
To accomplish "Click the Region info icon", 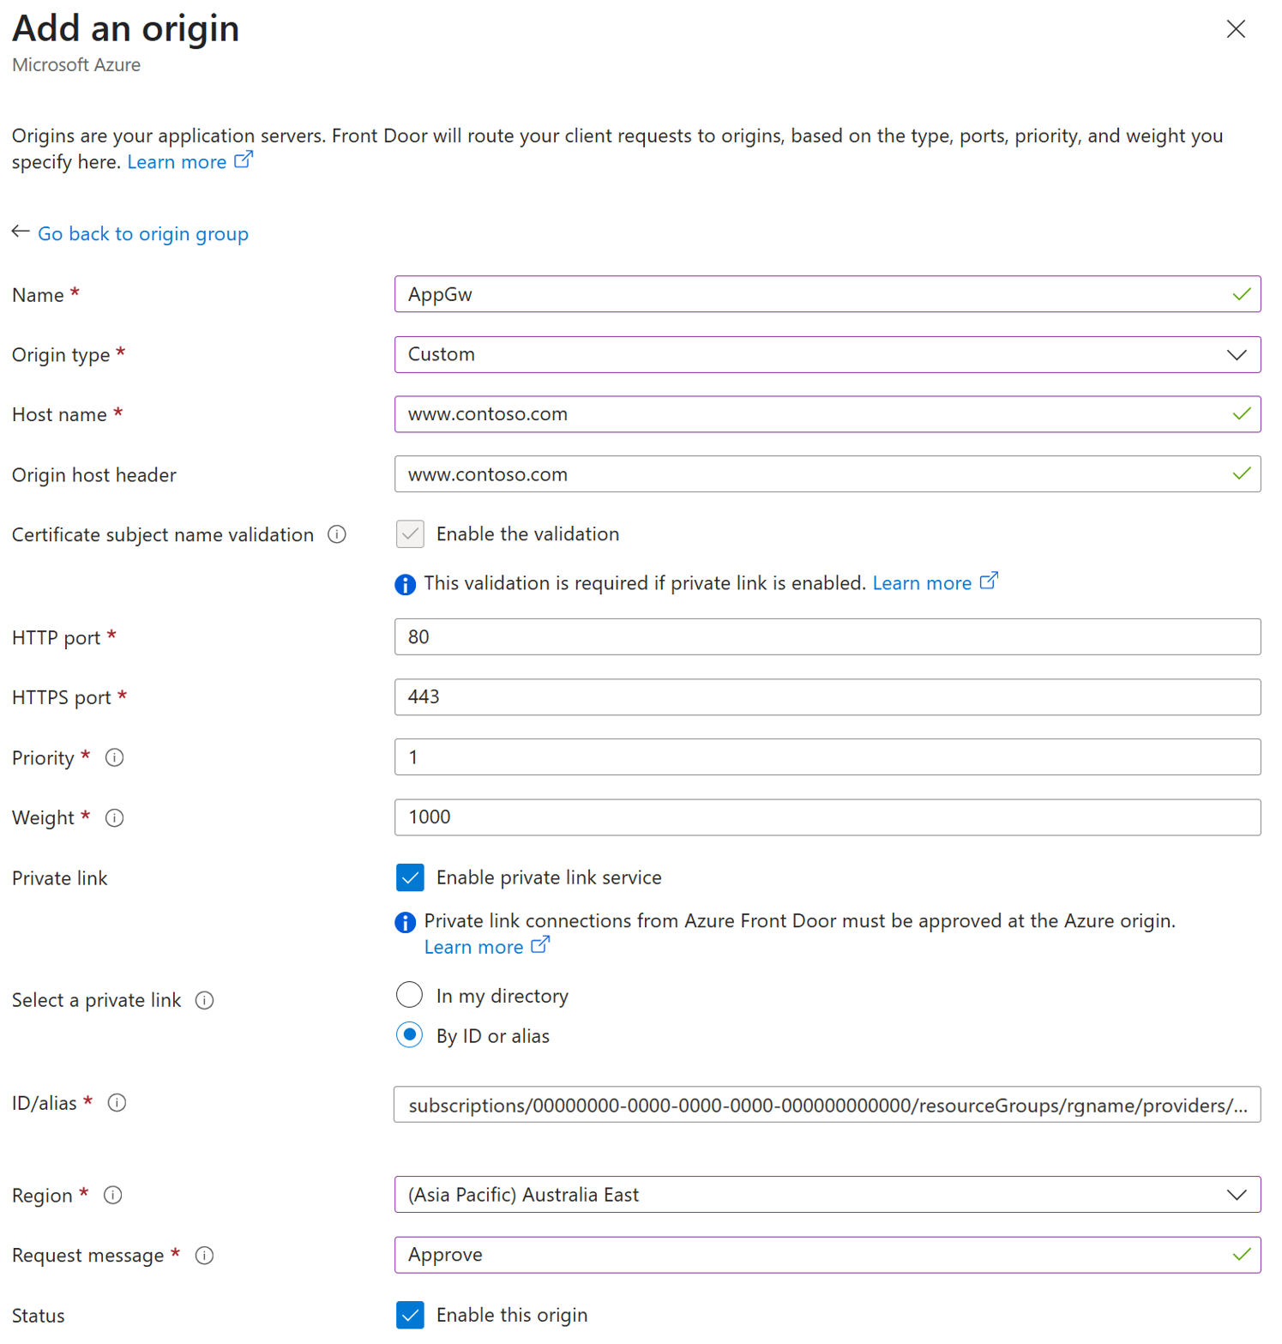I will click(x=113, y=1196).
